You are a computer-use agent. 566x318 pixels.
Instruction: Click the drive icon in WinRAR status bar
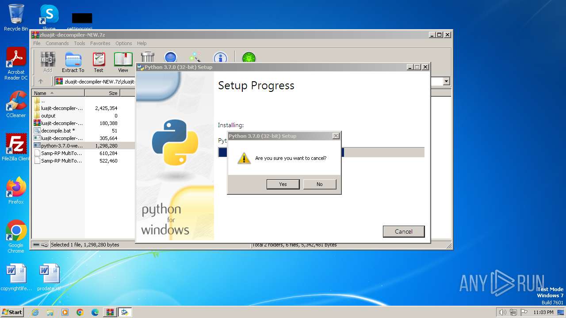pyautogui.click(x=36, y=245)
